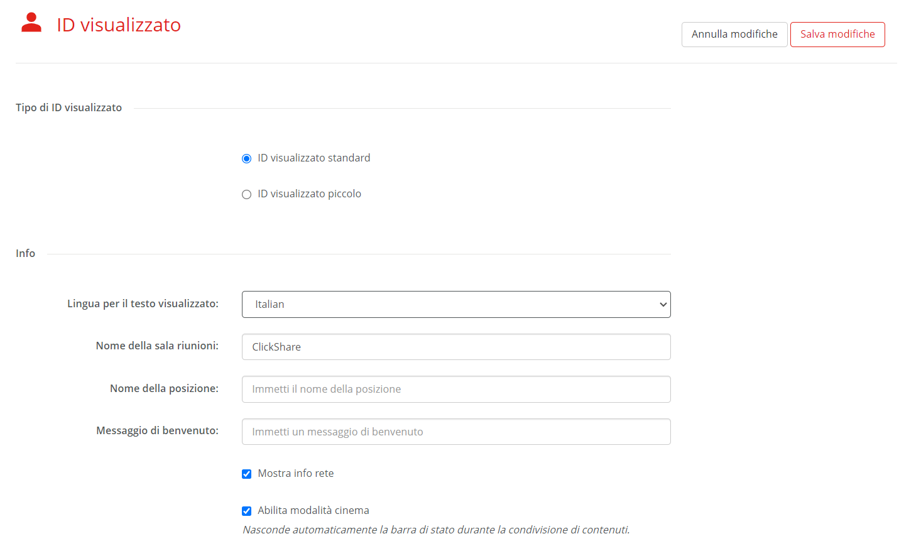The image size is (921, 546).
Task: Click the Abilita modalità cinema label
Action: 313,510
